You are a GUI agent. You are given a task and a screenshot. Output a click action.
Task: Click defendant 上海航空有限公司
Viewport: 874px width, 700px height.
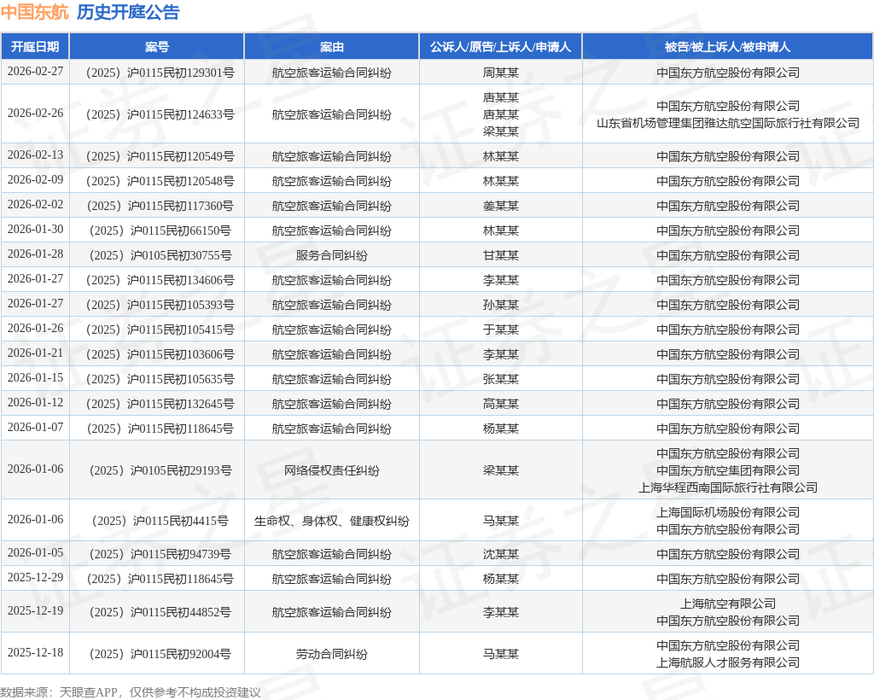(728, 604)
